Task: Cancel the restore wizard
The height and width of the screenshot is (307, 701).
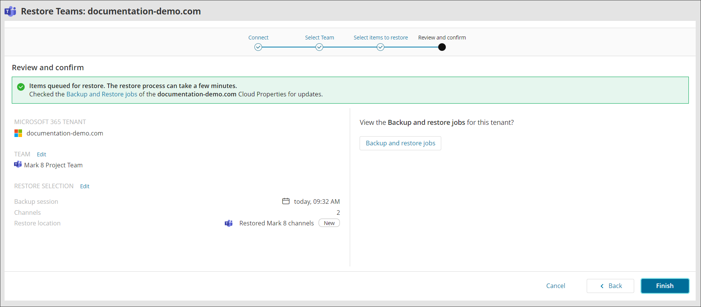Action: (556, 286)
